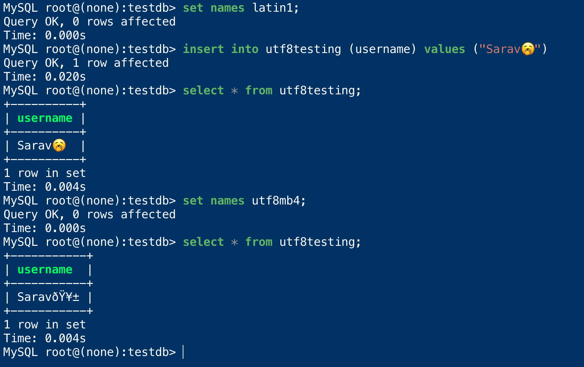
Task: Click the first 'username' column header
Action: click(45, 118)
